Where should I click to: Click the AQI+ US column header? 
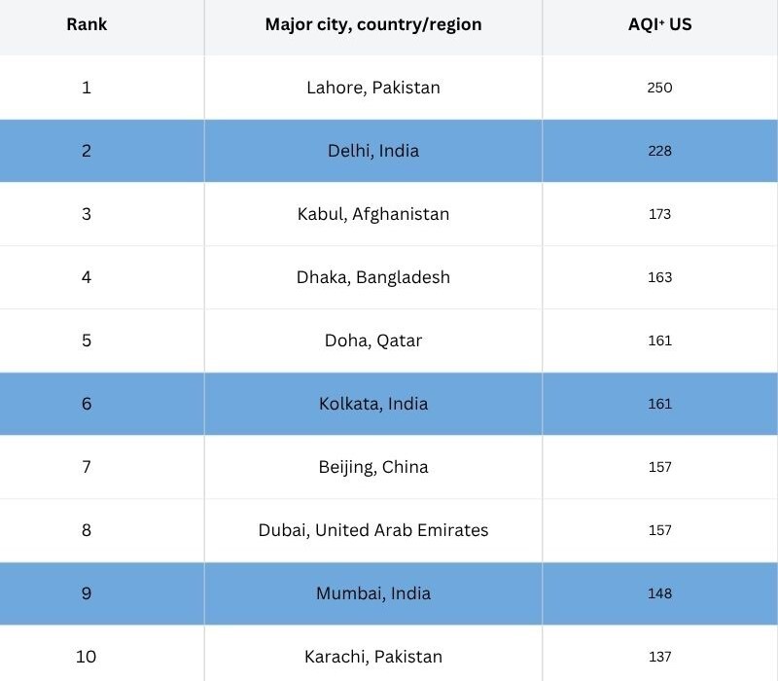pyautogui.click(x=659, y=24)
